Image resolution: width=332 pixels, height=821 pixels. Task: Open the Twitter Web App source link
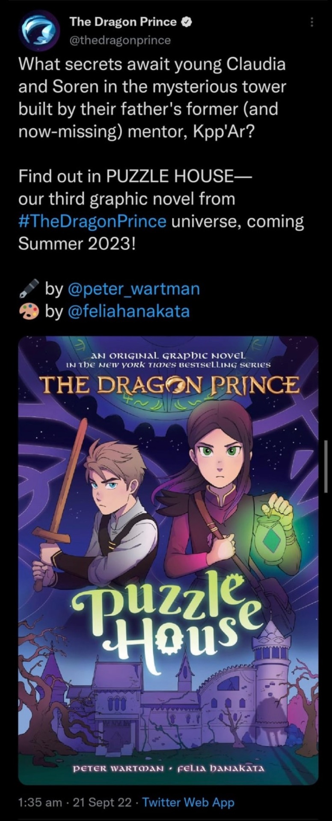188,802
